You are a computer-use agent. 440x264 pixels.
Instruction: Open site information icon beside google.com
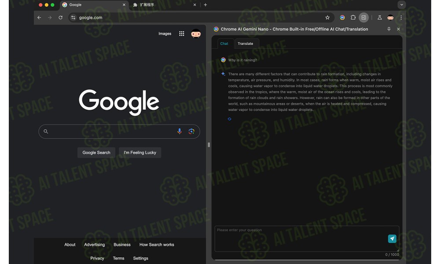click(73, 18)
